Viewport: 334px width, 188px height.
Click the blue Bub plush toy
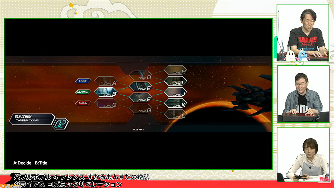click(303, 55)
